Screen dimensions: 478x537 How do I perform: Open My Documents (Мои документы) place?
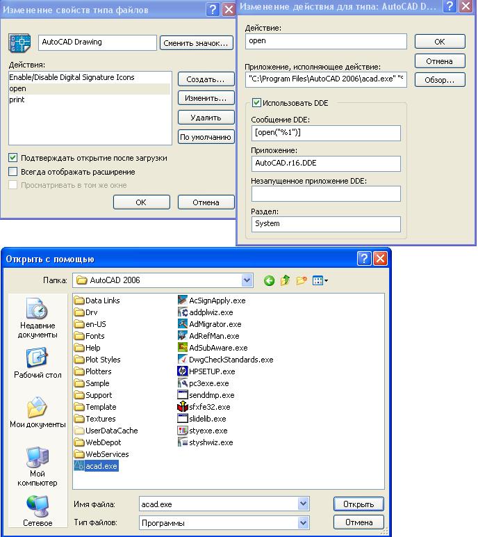38,412
